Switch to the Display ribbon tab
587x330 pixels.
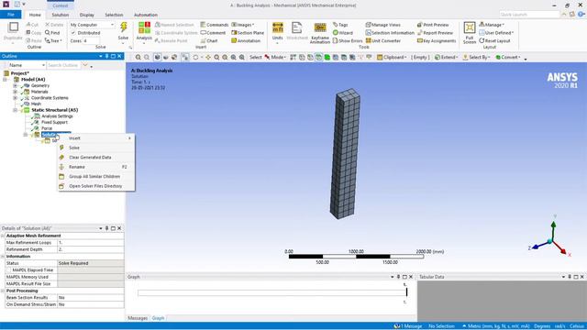coord(87,15)
